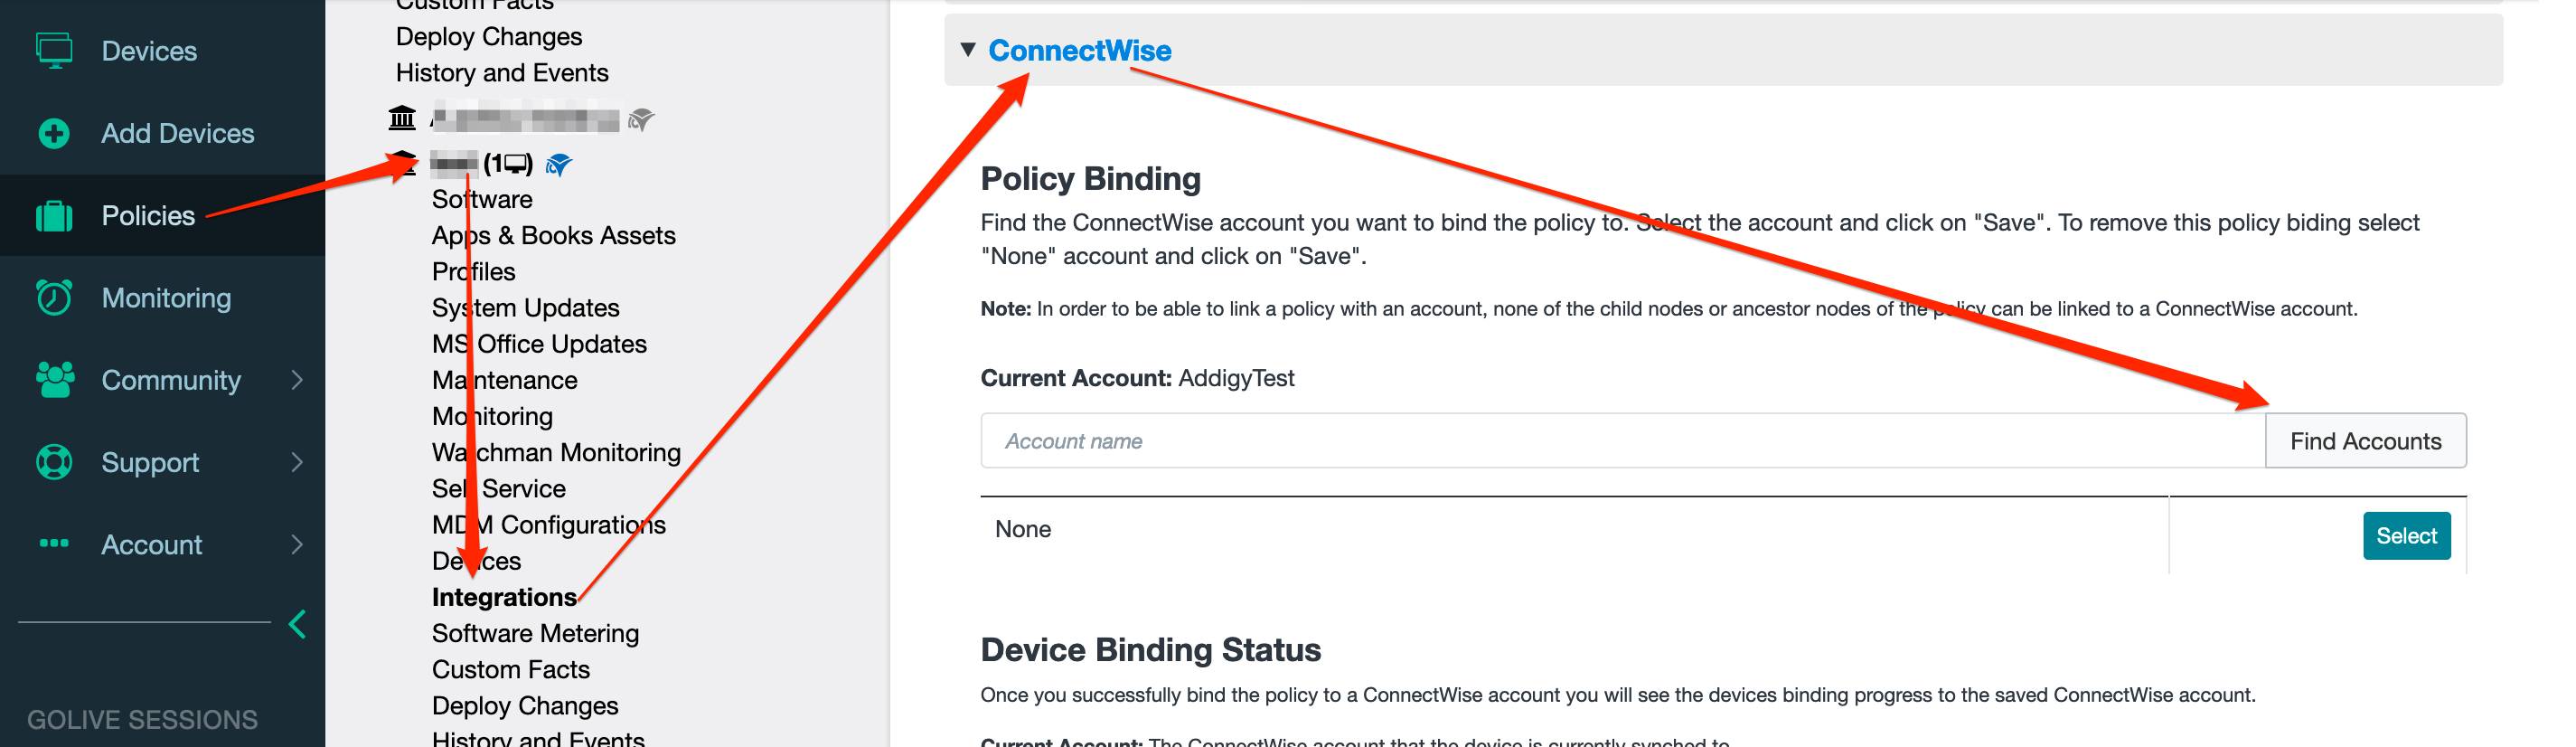Click the Policies briefcase icon
Image resolution: width=2576 pixels, height=747 pixels.
coord(54,215)
